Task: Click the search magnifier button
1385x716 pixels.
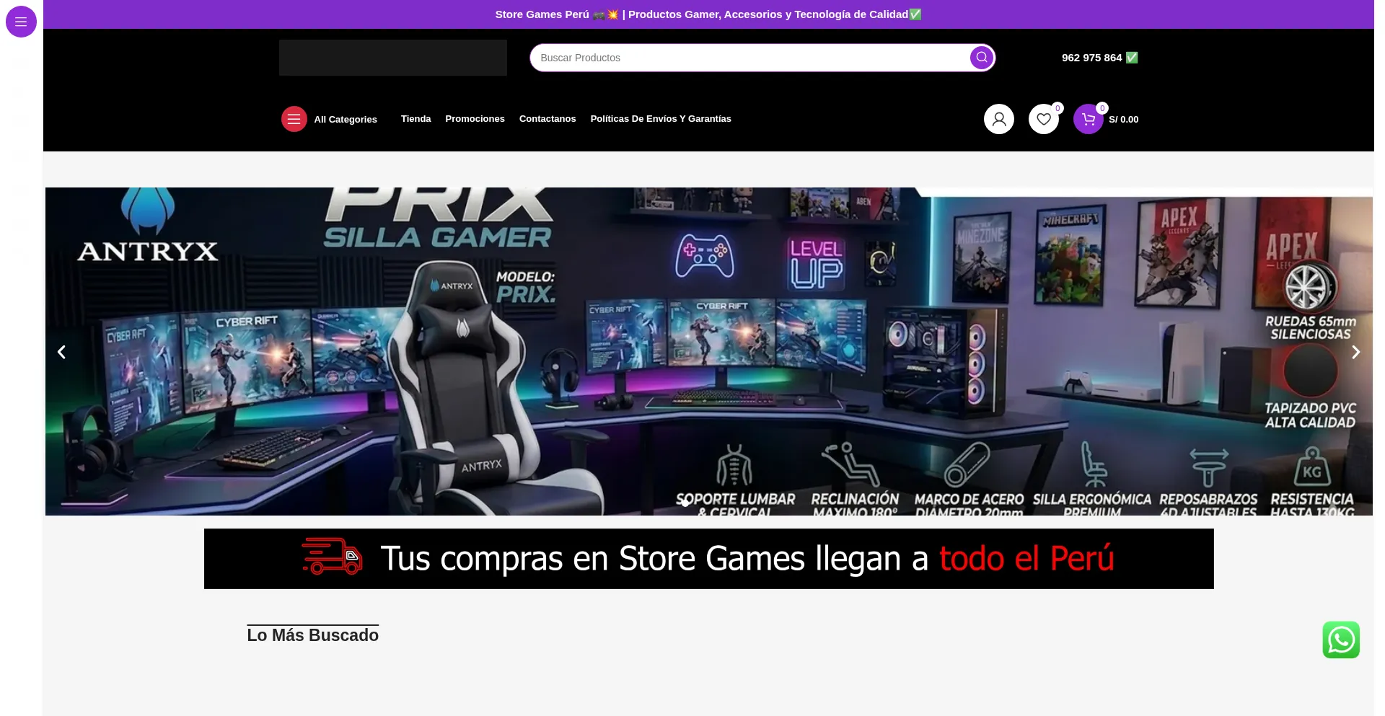Action: 981,58
